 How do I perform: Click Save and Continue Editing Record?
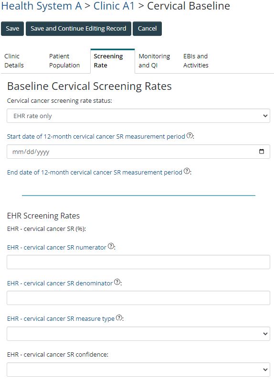pyautogui.click(x=78, y=29)
